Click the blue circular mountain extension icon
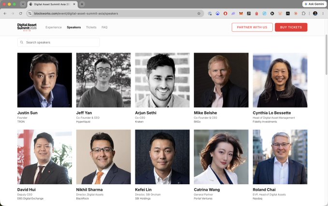This screenshot has width=328, height=206. 217,14
